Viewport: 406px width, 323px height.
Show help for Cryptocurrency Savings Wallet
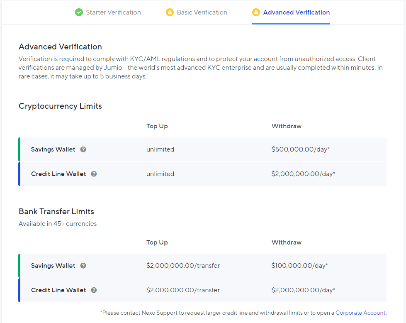[83, 149]
